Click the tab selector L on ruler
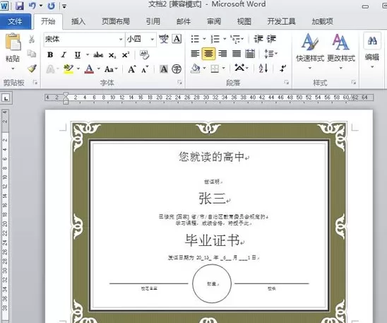 coord(6,98)
